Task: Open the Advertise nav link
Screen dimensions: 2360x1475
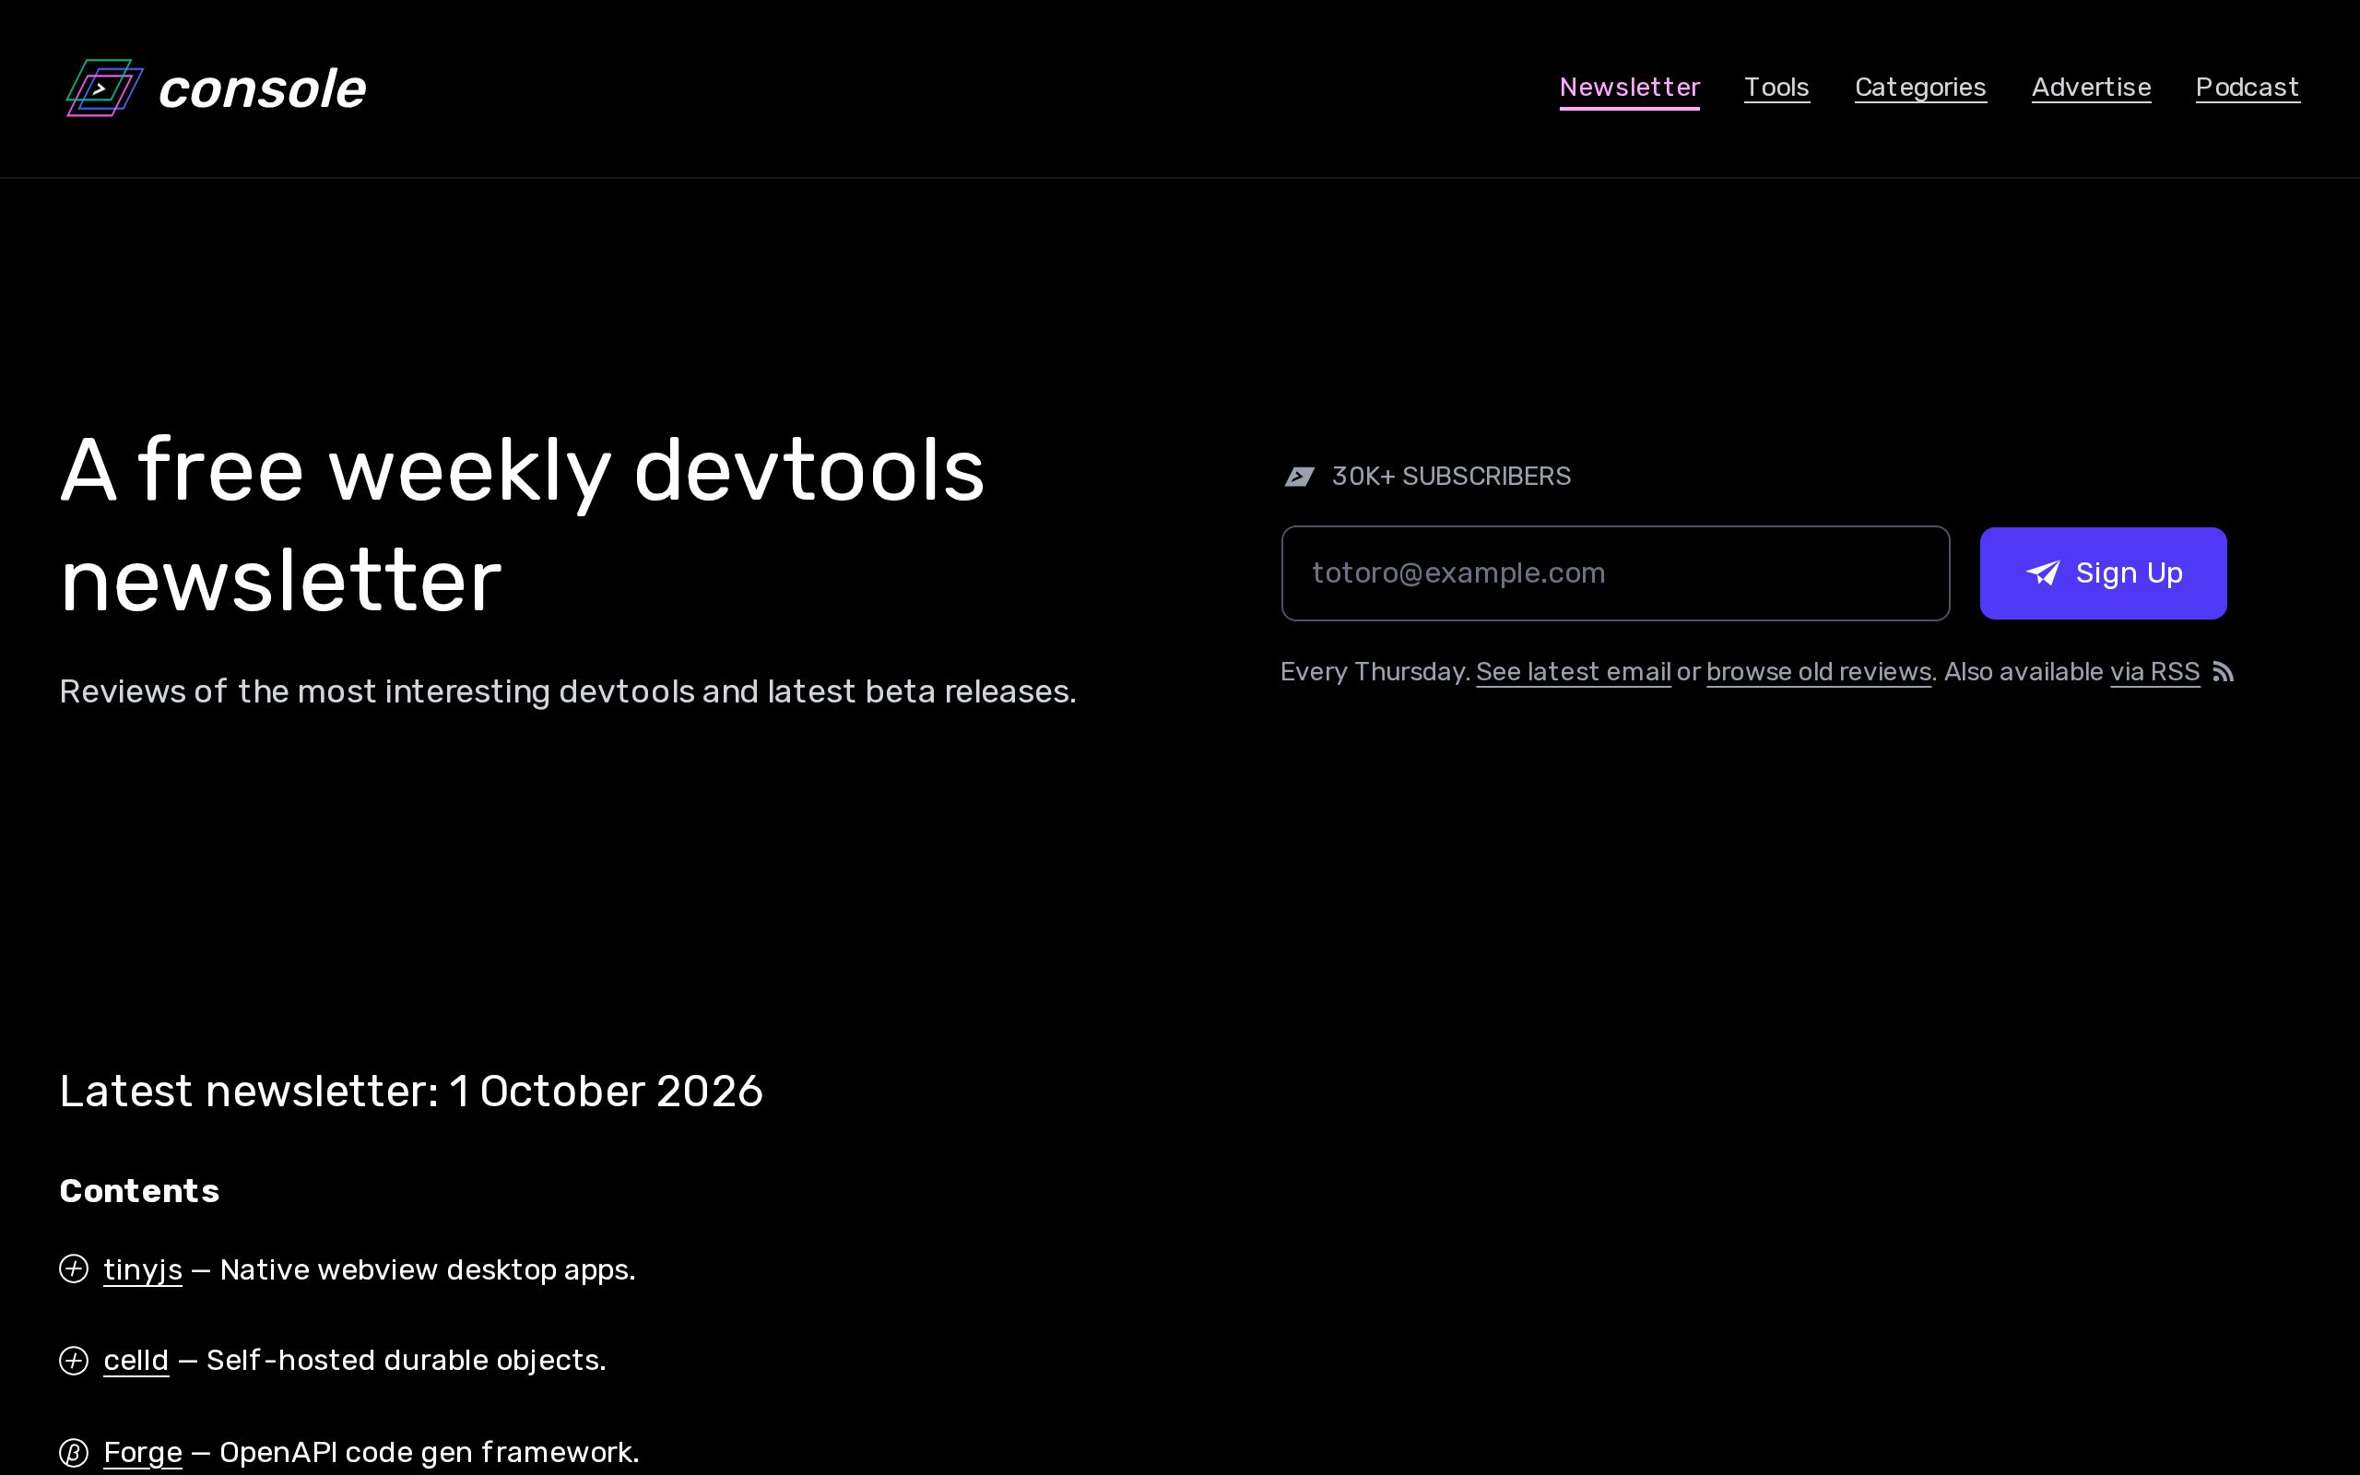Action: coord(2091,88)
